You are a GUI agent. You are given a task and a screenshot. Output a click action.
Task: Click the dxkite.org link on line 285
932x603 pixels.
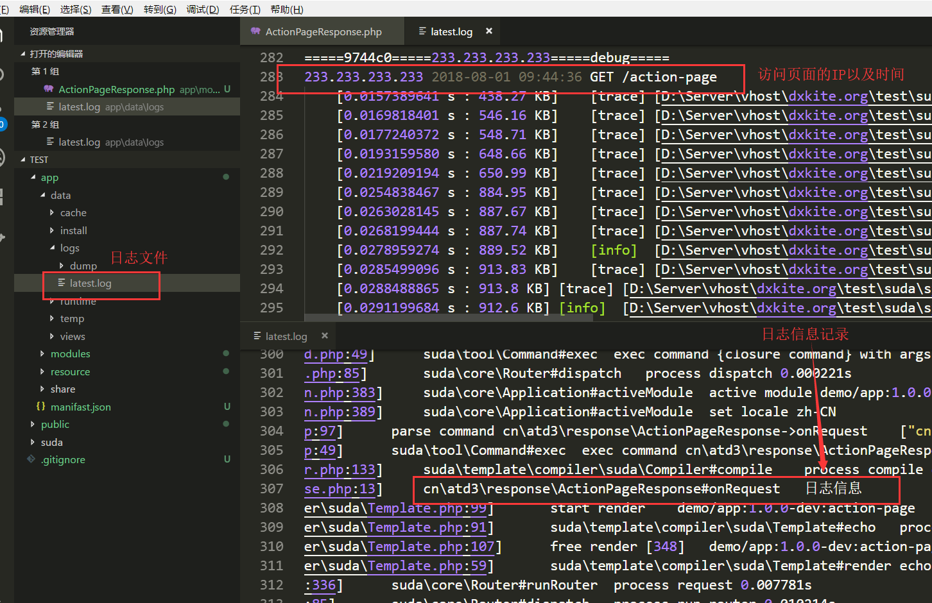tap(827, 115)
